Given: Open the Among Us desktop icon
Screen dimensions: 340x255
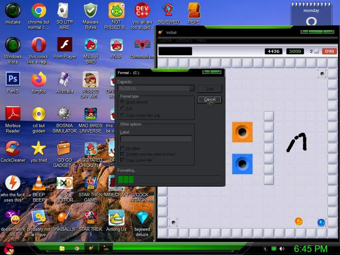Looking at the screenshot, I should click(x=116, y=220).
